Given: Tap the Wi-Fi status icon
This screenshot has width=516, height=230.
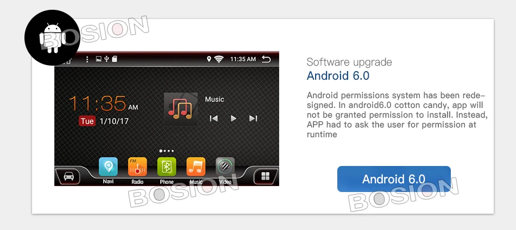Looking at the screenshot, I should (x=219, y=59).
